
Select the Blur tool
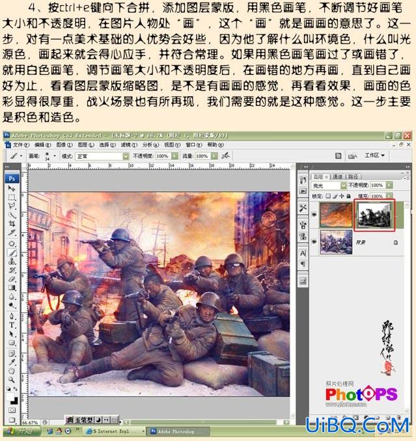pos(12,297)
